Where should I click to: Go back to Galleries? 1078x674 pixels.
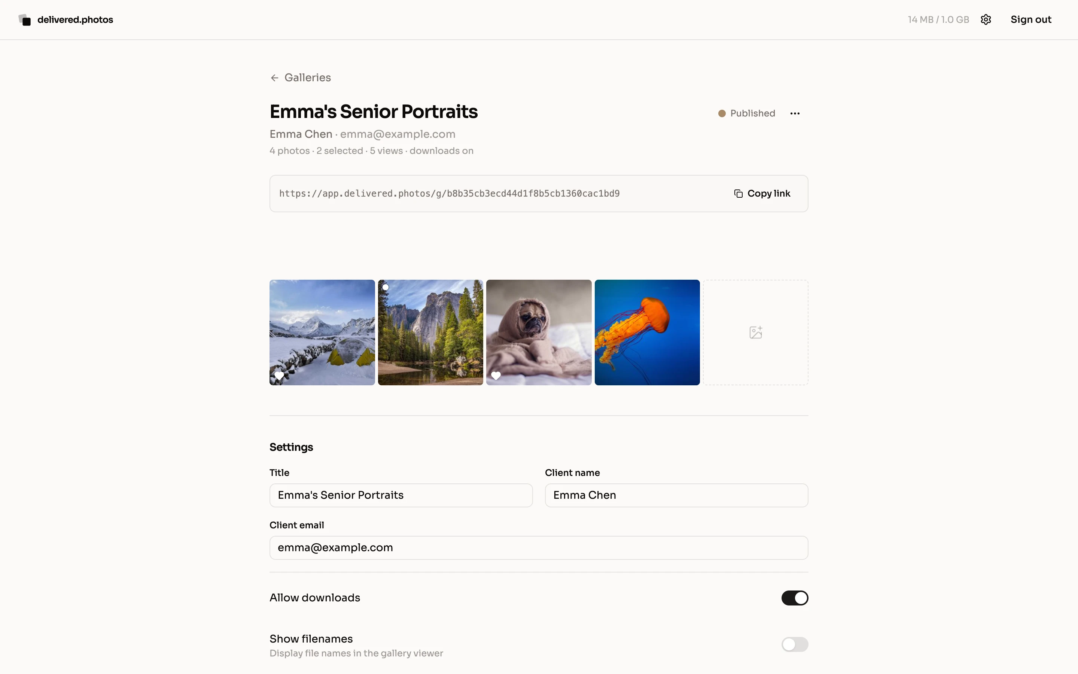point(307,77)
